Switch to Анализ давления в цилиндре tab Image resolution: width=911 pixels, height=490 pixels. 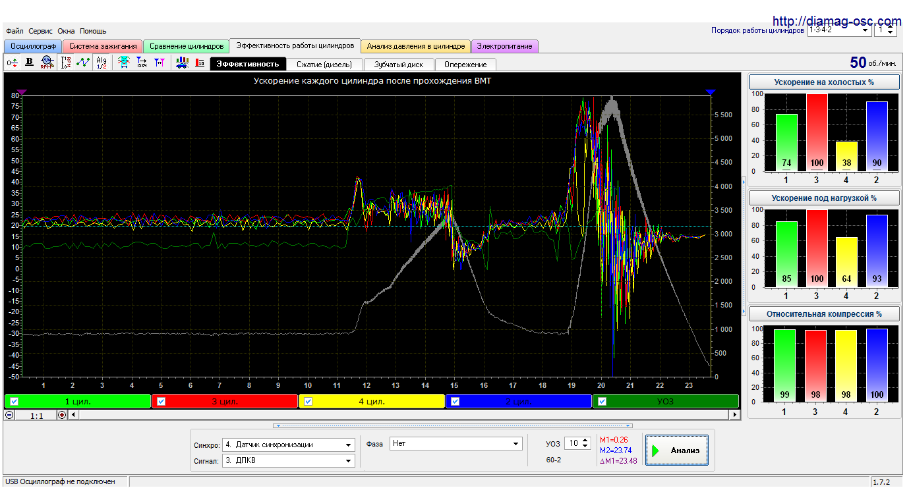coord(416,46)
